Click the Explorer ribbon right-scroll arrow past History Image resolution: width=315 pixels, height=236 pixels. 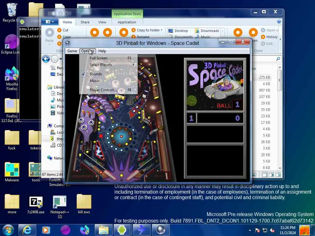coord(281,39)
